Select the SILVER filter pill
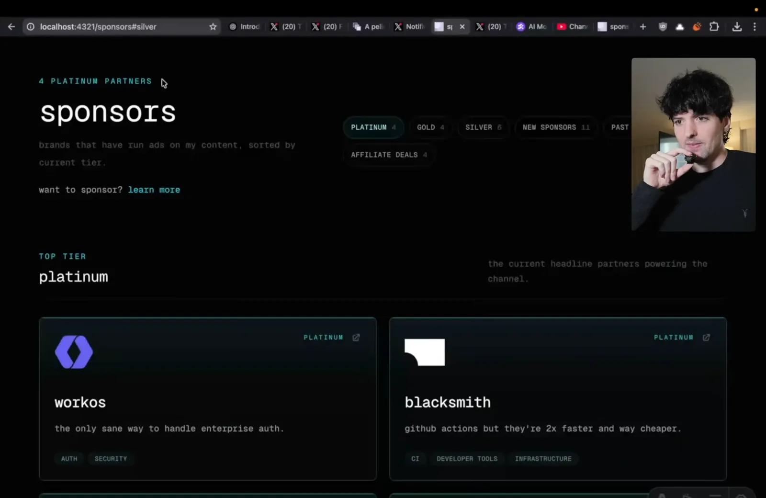 pyautogui.click(x=483, y=127)
